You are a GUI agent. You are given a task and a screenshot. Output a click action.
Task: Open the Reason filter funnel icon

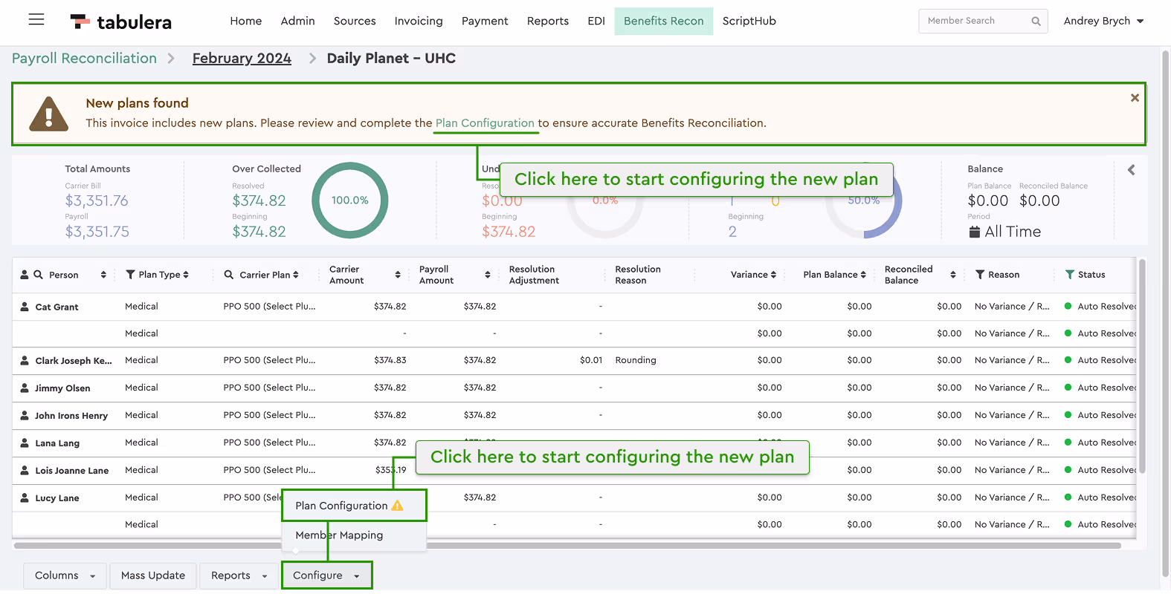980,275
